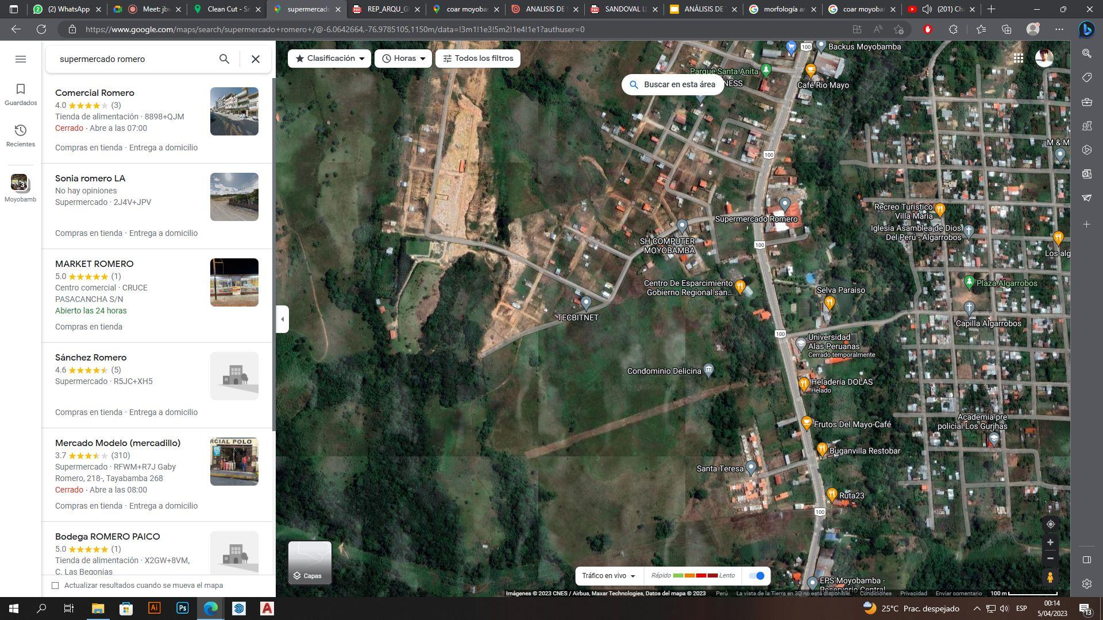Open Photoshop from taskbar

pyautogui.click(x=182, y=609)
